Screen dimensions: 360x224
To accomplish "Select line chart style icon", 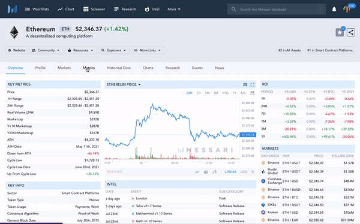I will pyautogui.click(x=197, y=172).
